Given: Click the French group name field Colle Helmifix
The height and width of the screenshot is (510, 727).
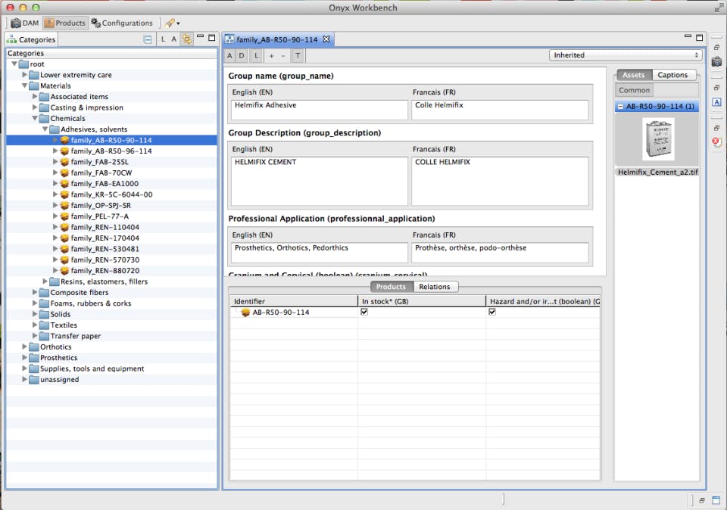Looking at the screenshot, I should point(500,110).
